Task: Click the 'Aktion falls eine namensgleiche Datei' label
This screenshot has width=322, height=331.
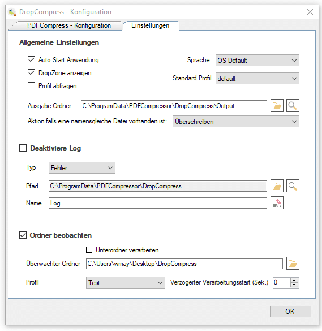Action: (97, 121)
